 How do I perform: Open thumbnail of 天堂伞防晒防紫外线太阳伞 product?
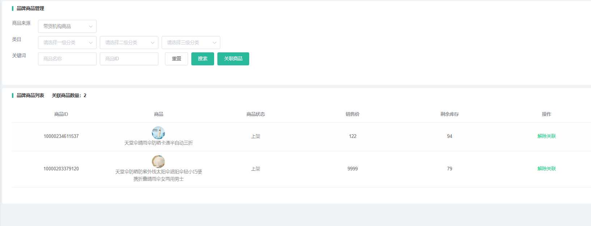click(158, 161)
